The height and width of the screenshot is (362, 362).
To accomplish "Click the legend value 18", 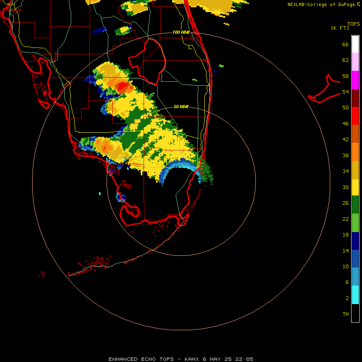I will tap(346, 235).
